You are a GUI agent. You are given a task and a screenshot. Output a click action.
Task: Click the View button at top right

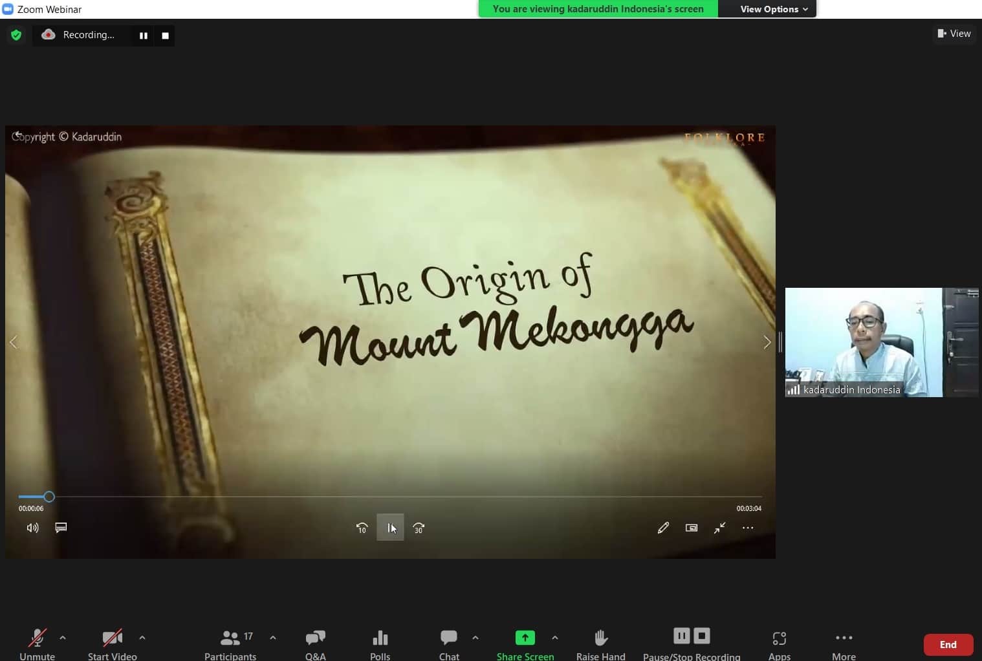954,34
